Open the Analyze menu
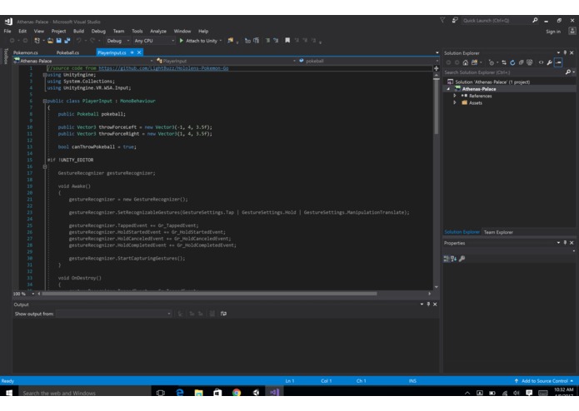579x411 pixels. coord(158,32)
